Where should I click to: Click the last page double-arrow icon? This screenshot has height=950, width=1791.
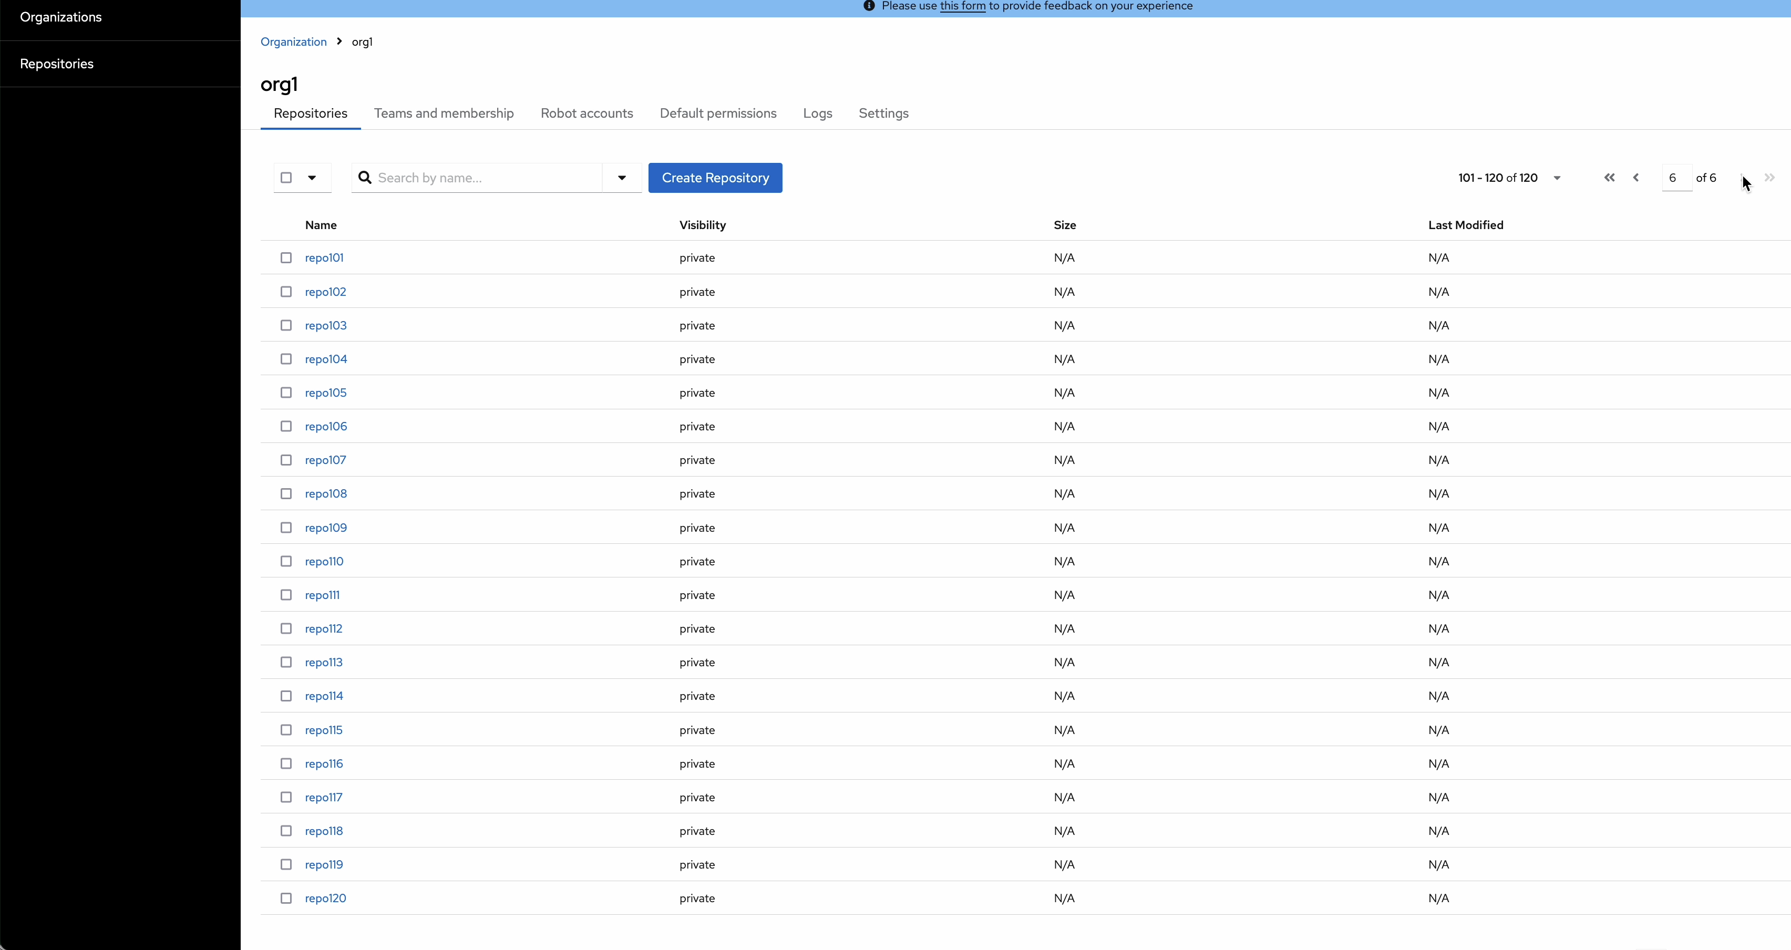(1769, 178)
